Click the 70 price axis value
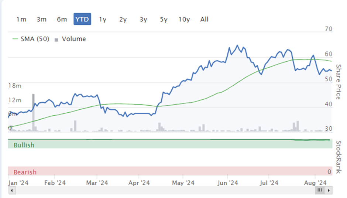347x198 pixels. pos(329,29)
